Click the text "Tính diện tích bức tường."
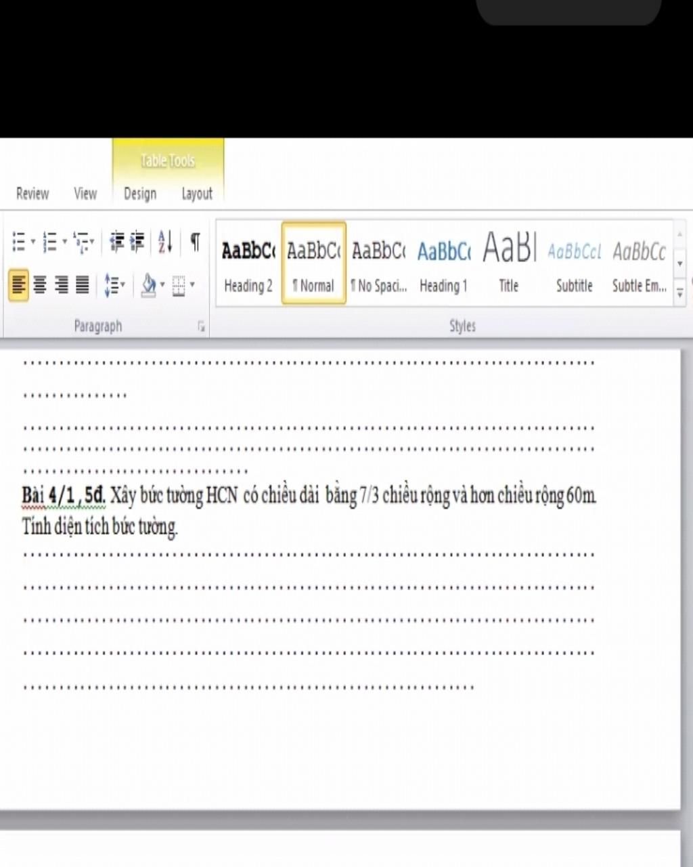 100,526
